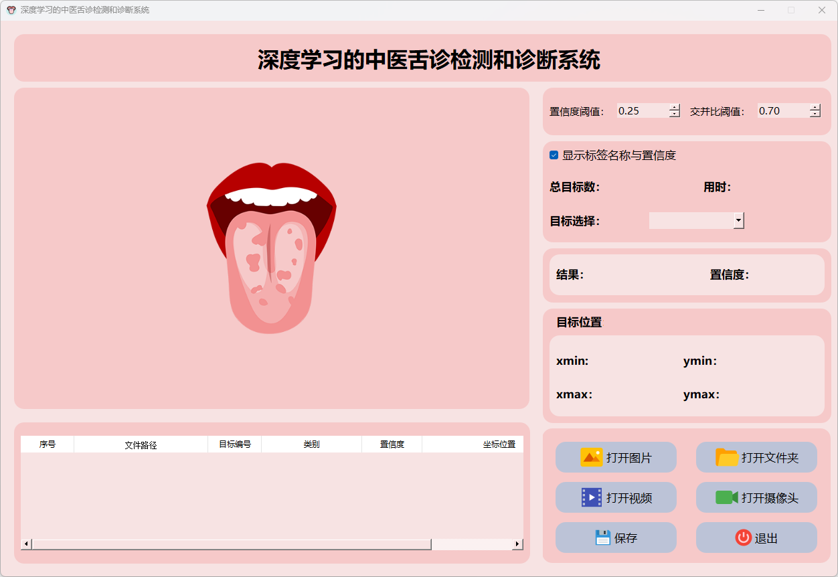Screen dimensions: 838x577
Task: Click the film strip icon for Open Video
Action: pyautogui.click(x=591, y=497)
